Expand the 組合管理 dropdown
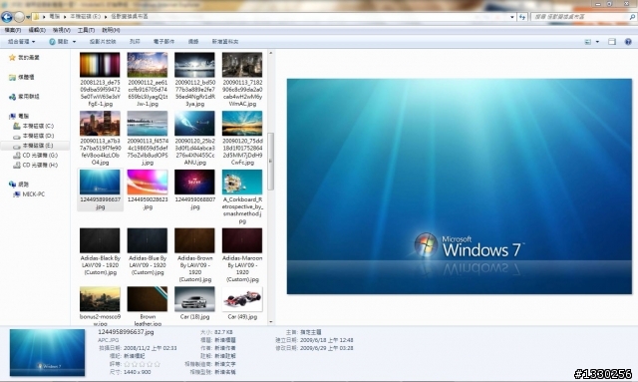This screenshot has width=638, height=382. pos(22,42)
